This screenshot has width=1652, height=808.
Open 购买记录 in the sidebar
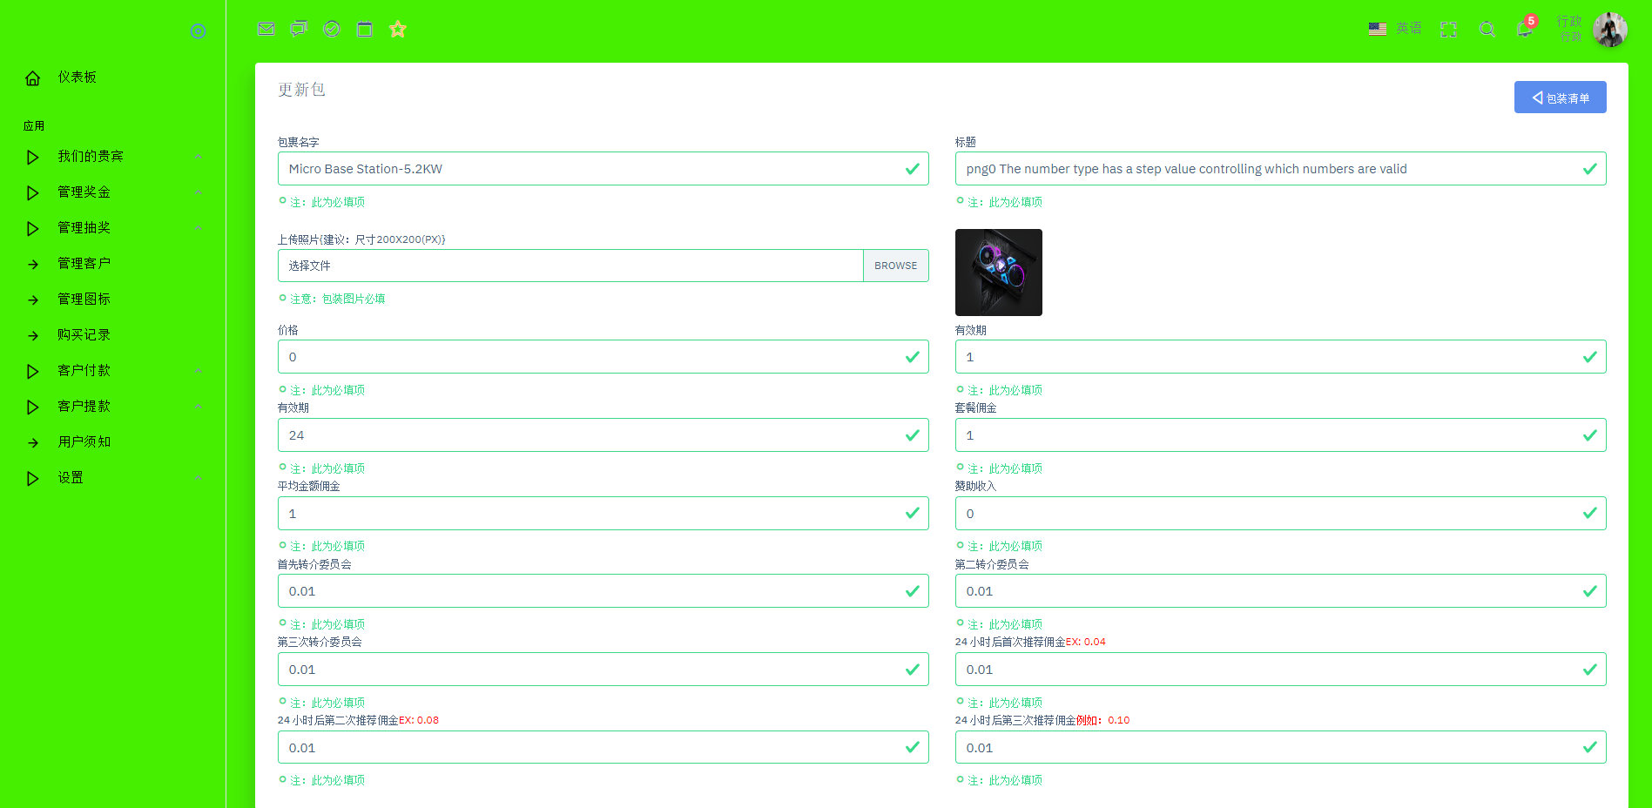click(x=113, y=335)
